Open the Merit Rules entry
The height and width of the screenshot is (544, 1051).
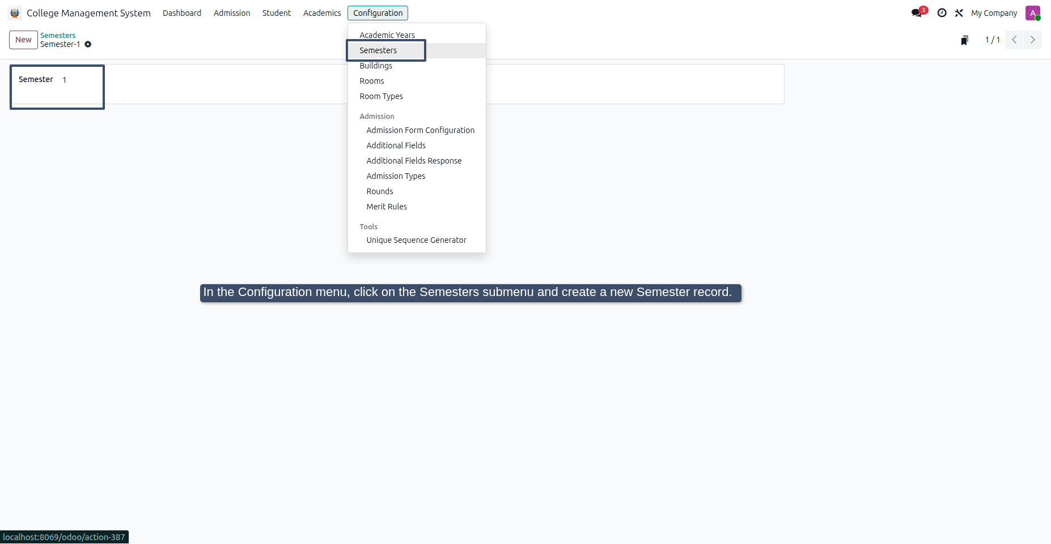coord(417,207)
